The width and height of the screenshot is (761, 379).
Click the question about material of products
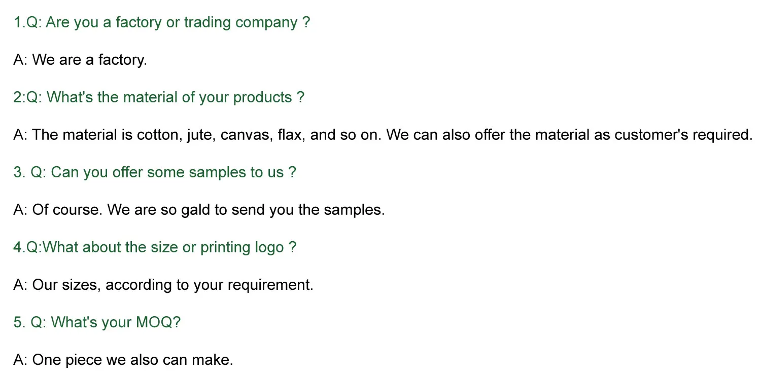(x=159, y=97)
